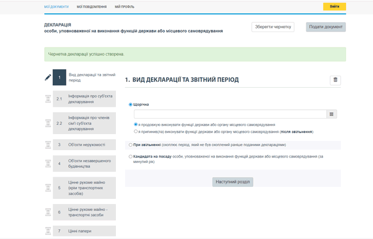
Task: Choose Кандидата на посаду radio option
Action: click(x=131, y=156)
